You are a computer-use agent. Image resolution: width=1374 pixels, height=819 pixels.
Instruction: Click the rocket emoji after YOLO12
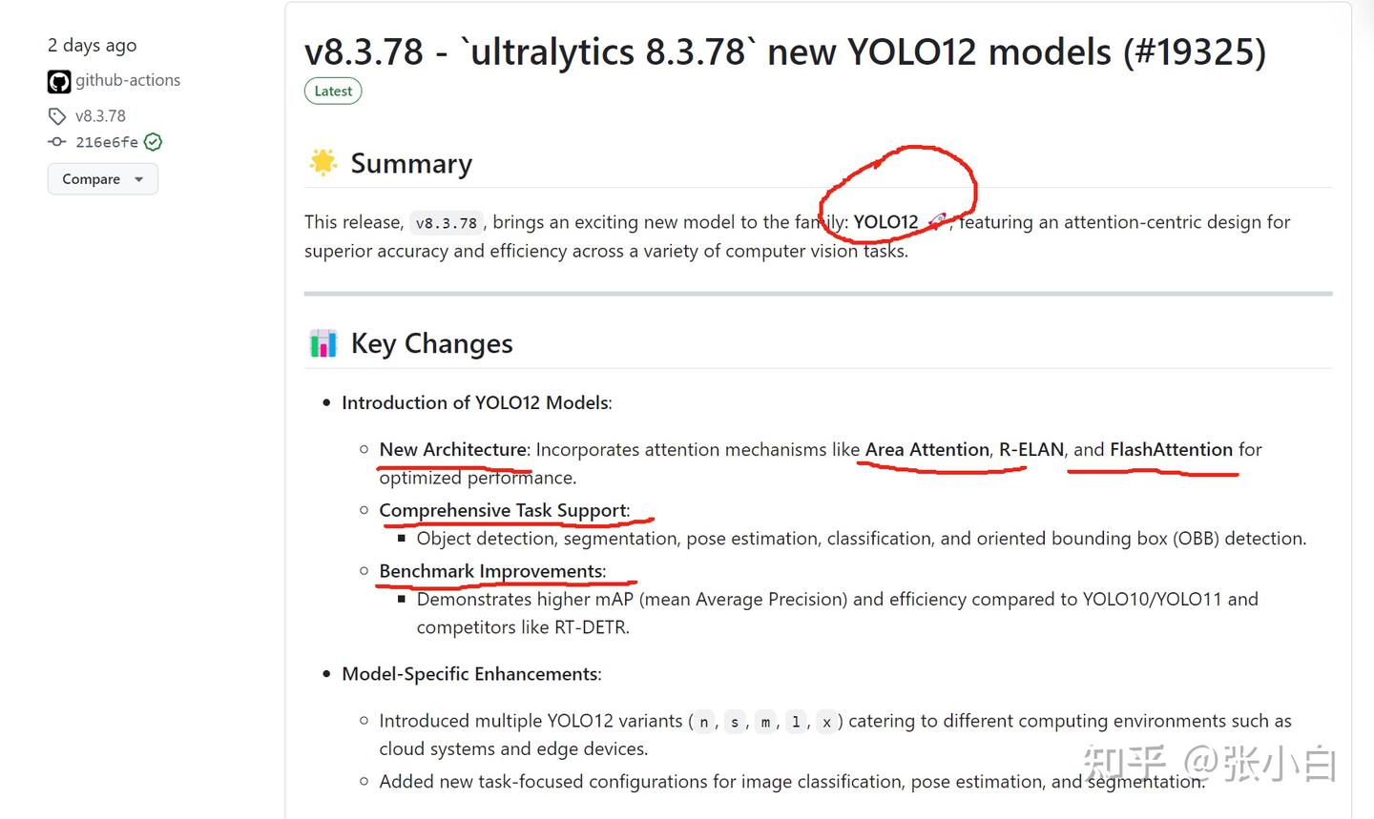click(937, 222)
